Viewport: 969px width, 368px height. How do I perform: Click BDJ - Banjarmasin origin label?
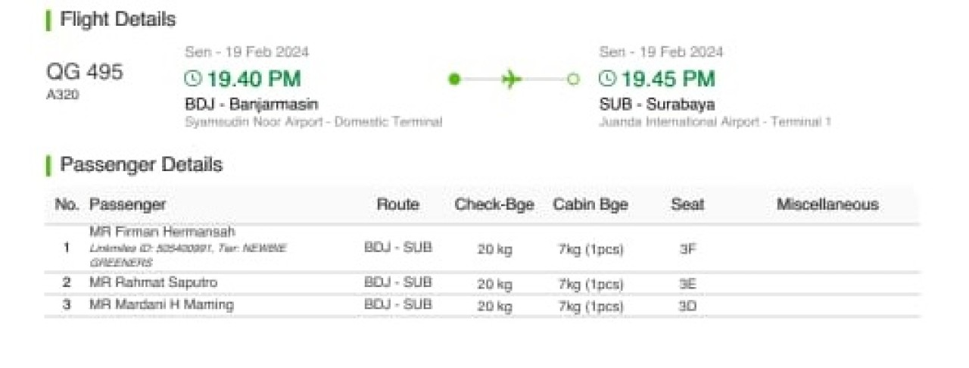pos(251,104)
